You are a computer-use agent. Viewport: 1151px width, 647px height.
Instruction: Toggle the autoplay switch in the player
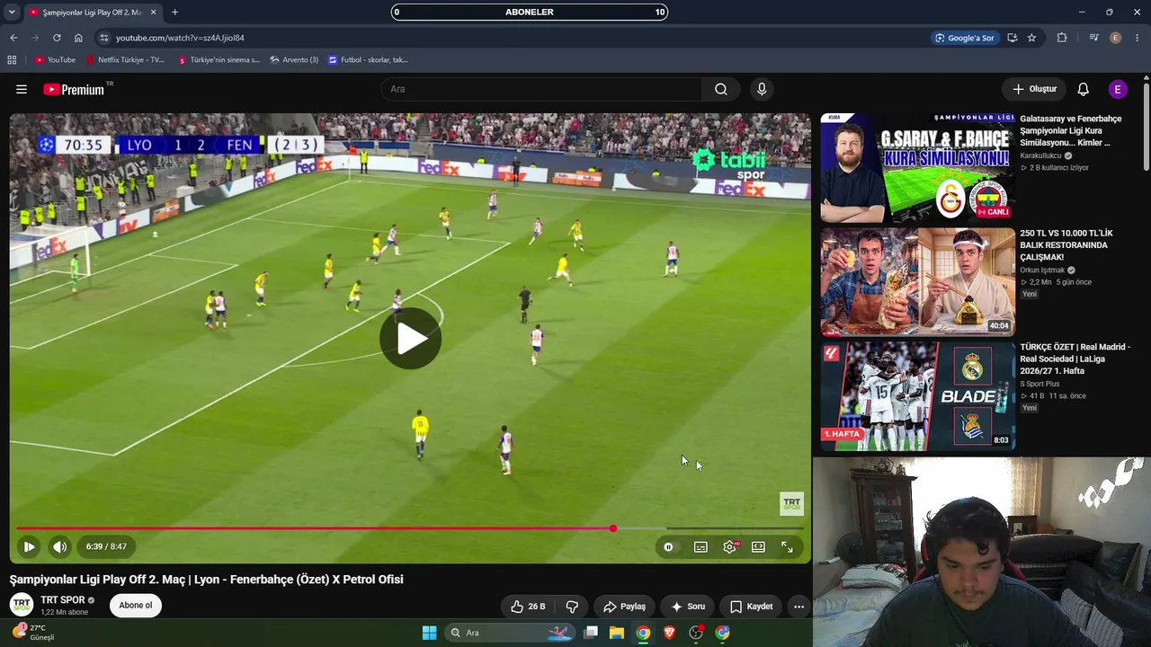pos(668,546)
